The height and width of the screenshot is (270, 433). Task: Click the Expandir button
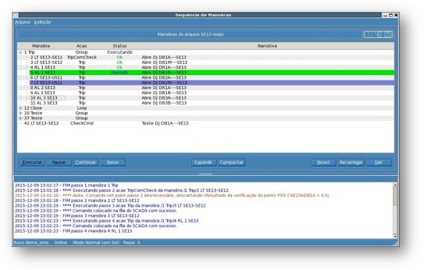tap(203, 162)
